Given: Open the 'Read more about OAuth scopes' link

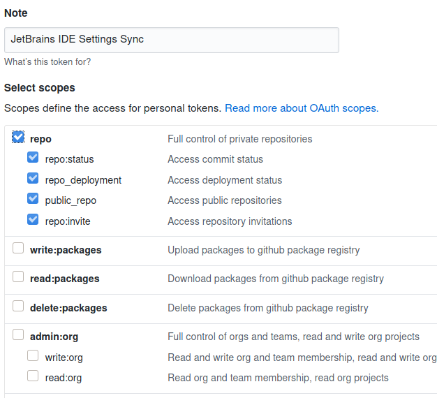Looking at the screenshot, I should click(302, 108).
